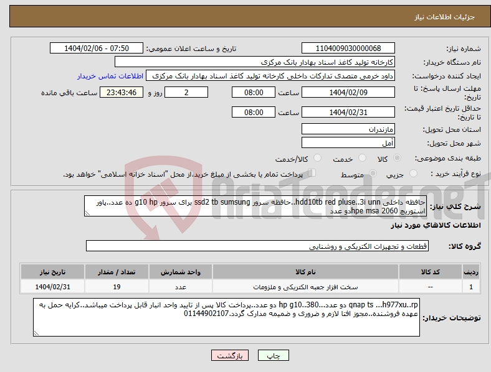This screenshot has height=372, width=491.
Task: Click the need date cell 1404/02/31 in table
Action: (x=52, y=287)
